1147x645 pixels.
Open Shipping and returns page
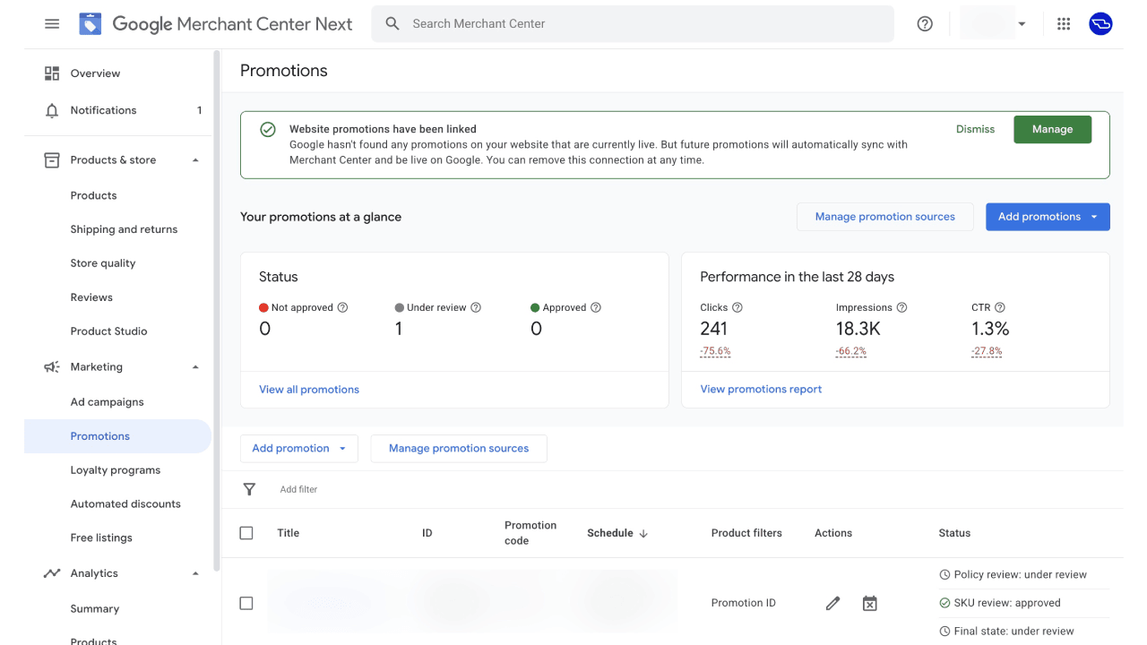(124, 229)
